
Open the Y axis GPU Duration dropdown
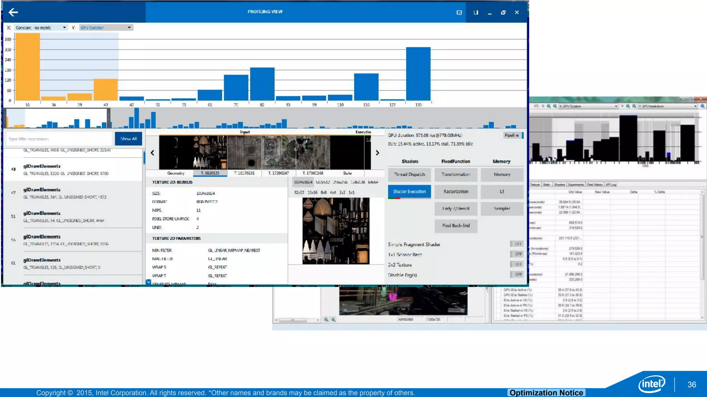click(106, 28)
